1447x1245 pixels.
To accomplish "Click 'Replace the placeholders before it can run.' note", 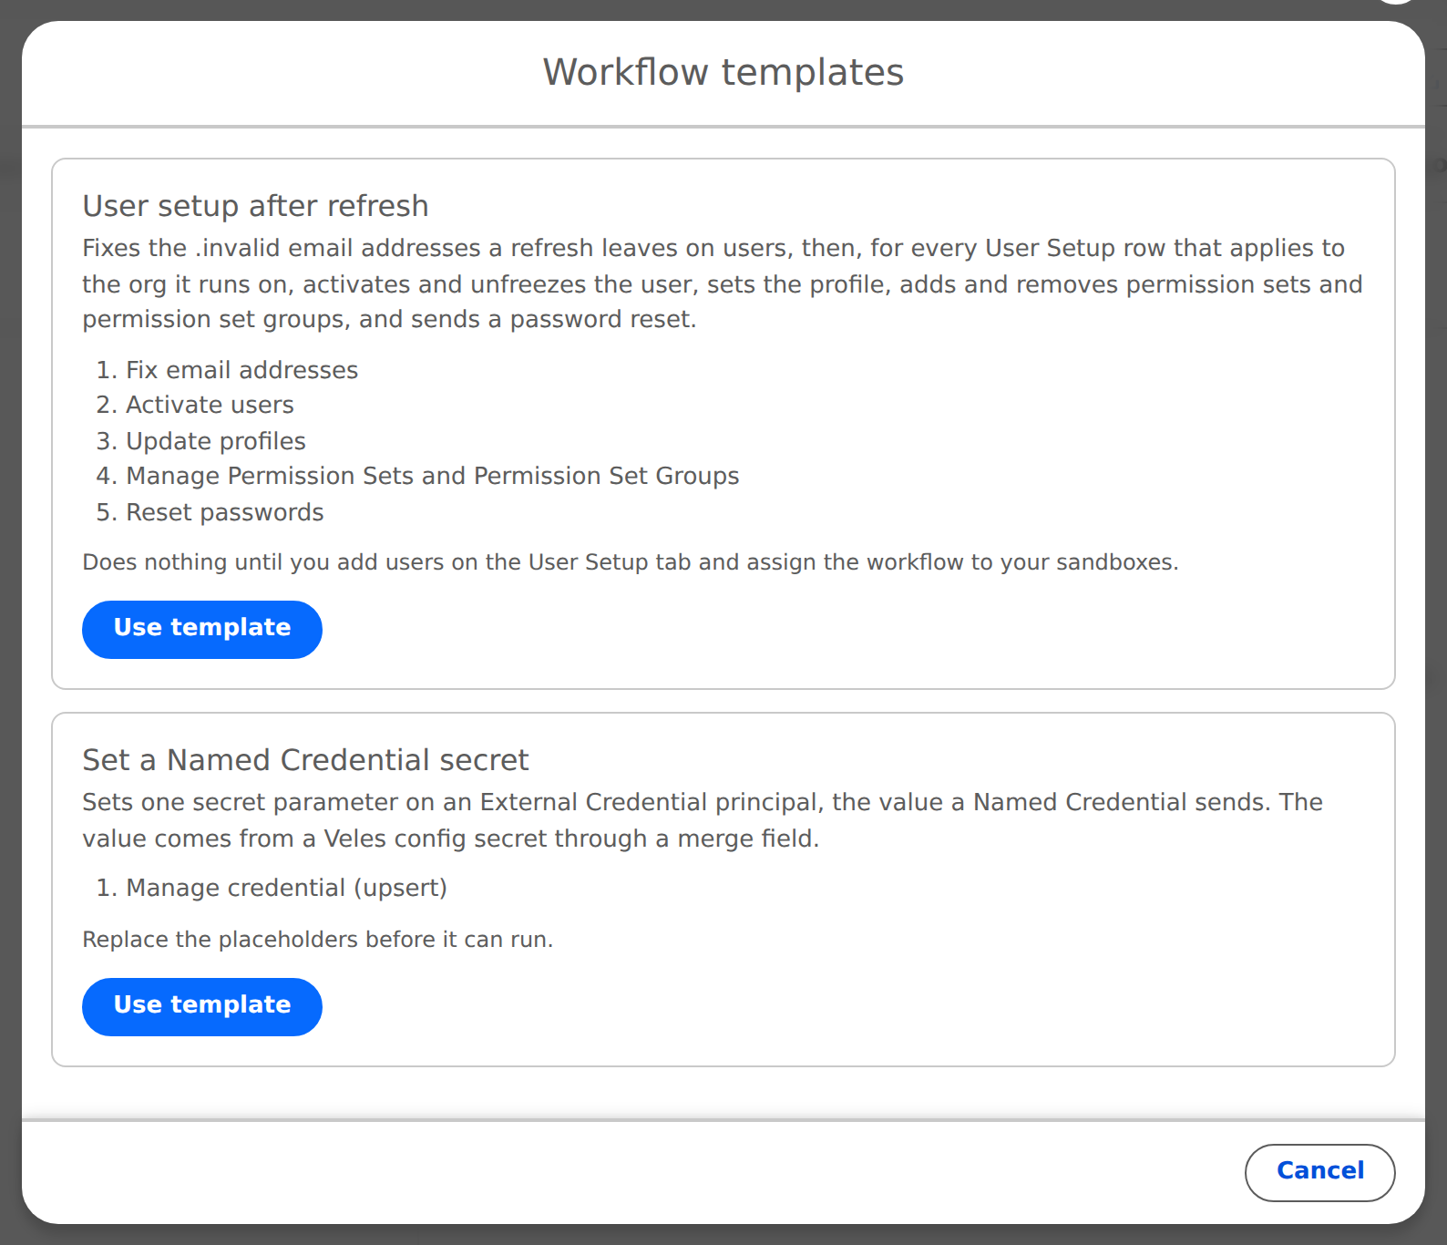I will [318, 940].
